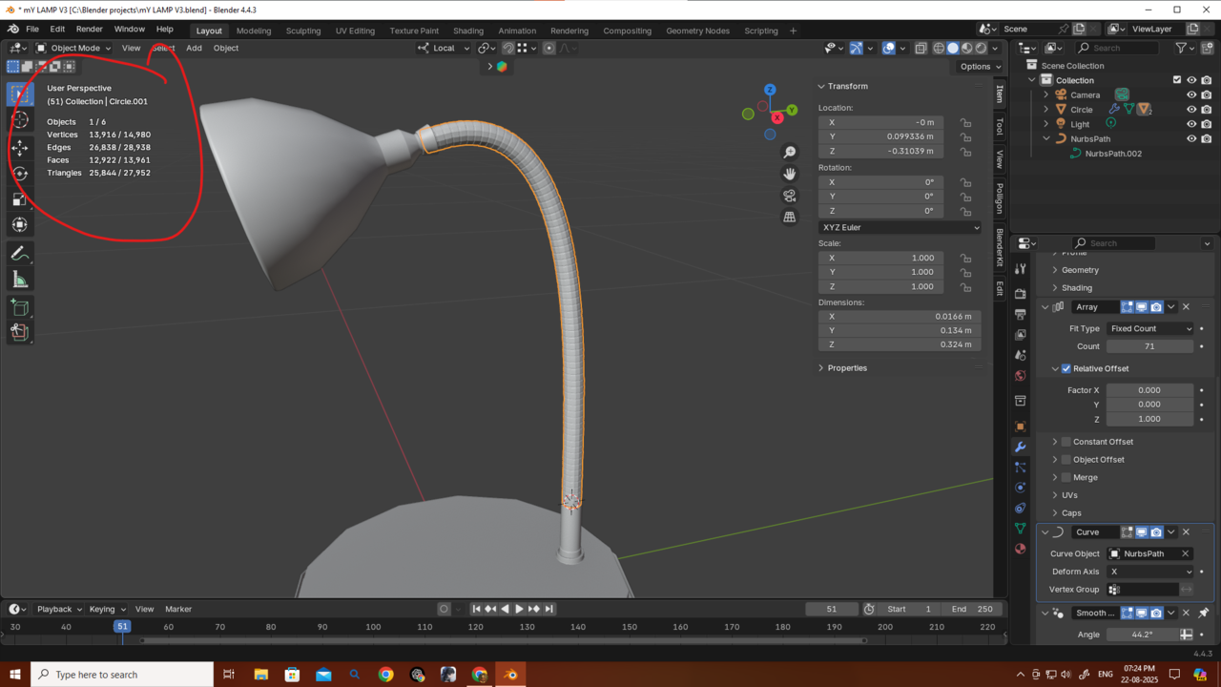The height and width of the screenshot is (687, 1221).
Task: Select the Measure tool
Action: click(19, 280)
